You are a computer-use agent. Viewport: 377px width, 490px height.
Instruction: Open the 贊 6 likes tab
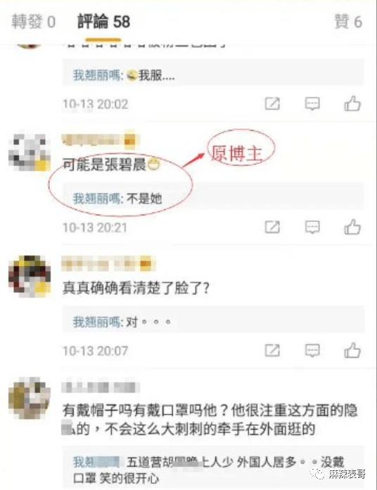point(348,22)
